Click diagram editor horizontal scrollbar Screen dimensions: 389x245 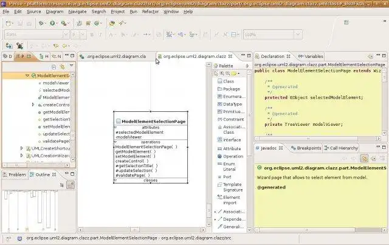(142, 230)
